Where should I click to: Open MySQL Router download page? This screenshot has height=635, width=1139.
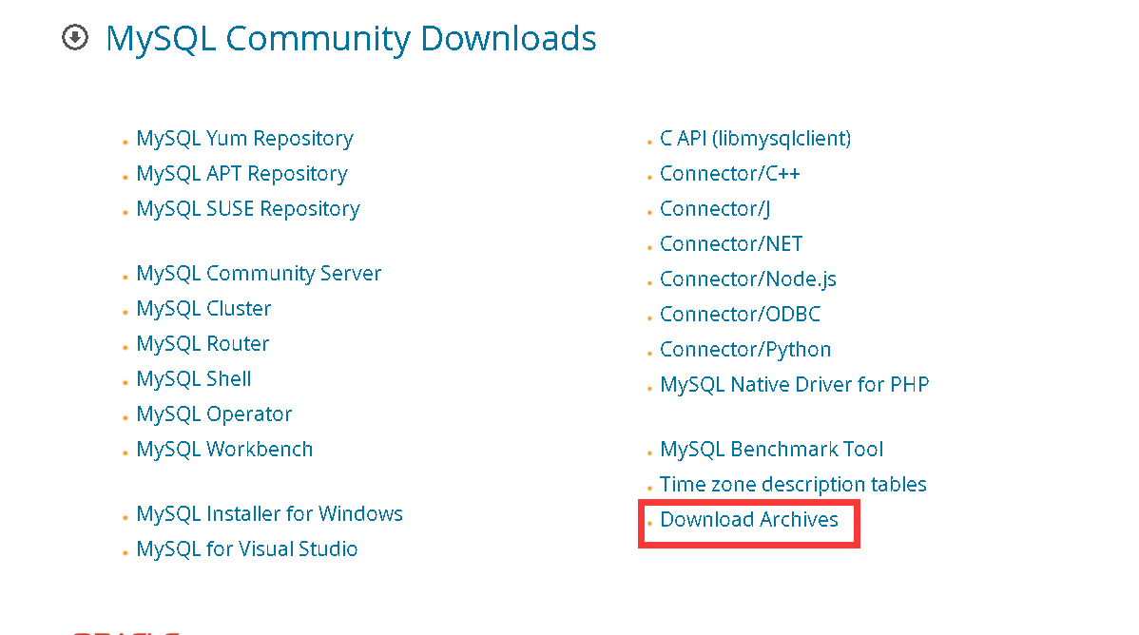[x=203, y=344]
